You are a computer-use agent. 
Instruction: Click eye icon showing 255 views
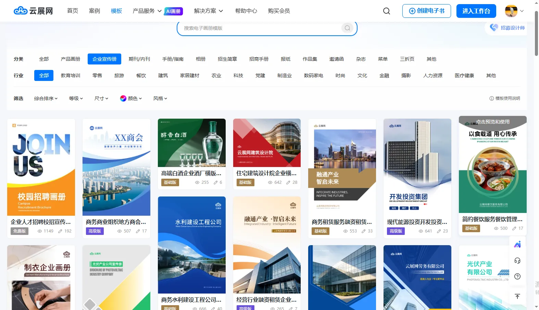[x=197, y=182]
